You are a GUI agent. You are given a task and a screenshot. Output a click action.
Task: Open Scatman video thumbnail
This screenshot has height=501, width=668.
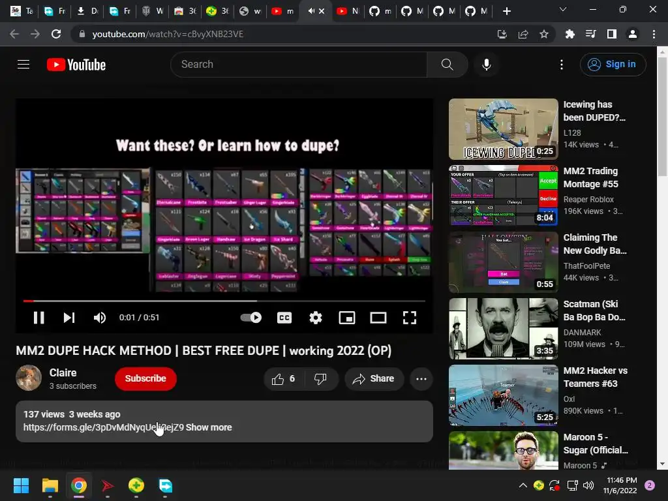click(503, 329)
